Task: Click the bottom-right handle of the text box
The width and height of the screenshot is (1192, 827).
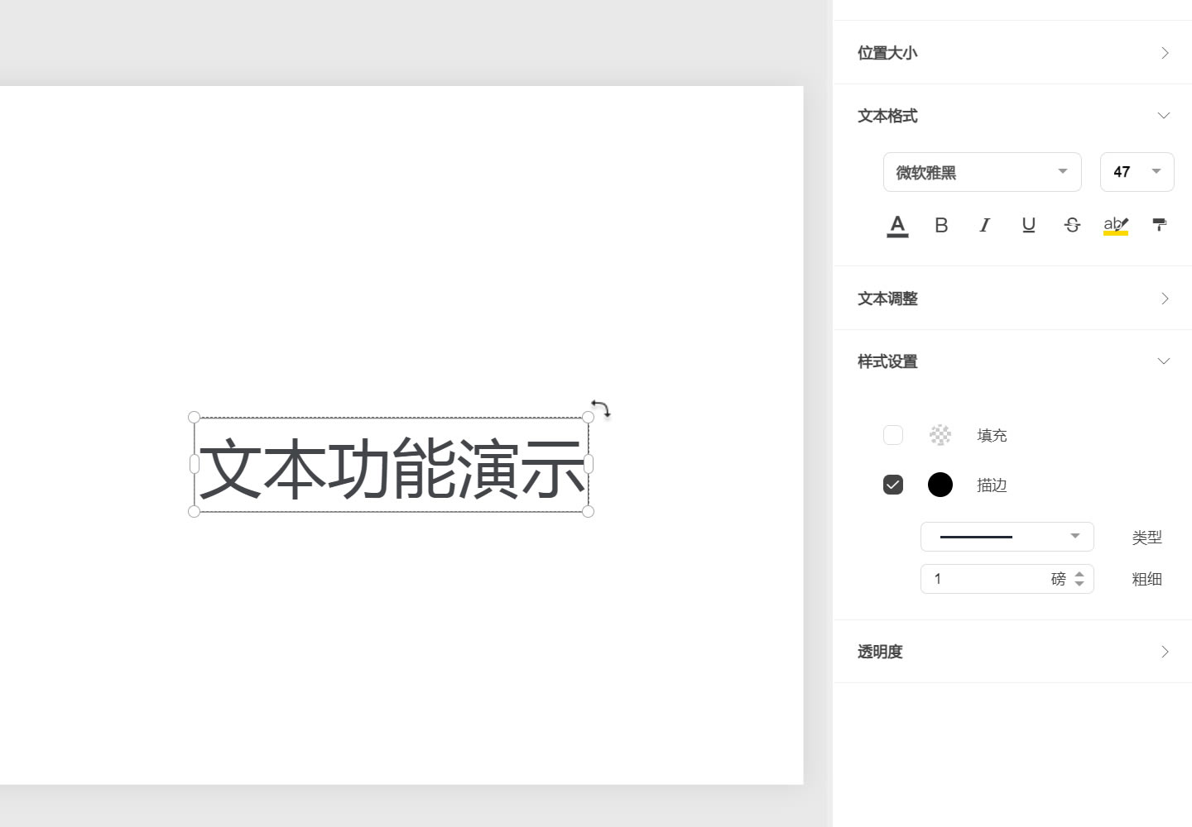Action: pos(589,512)
